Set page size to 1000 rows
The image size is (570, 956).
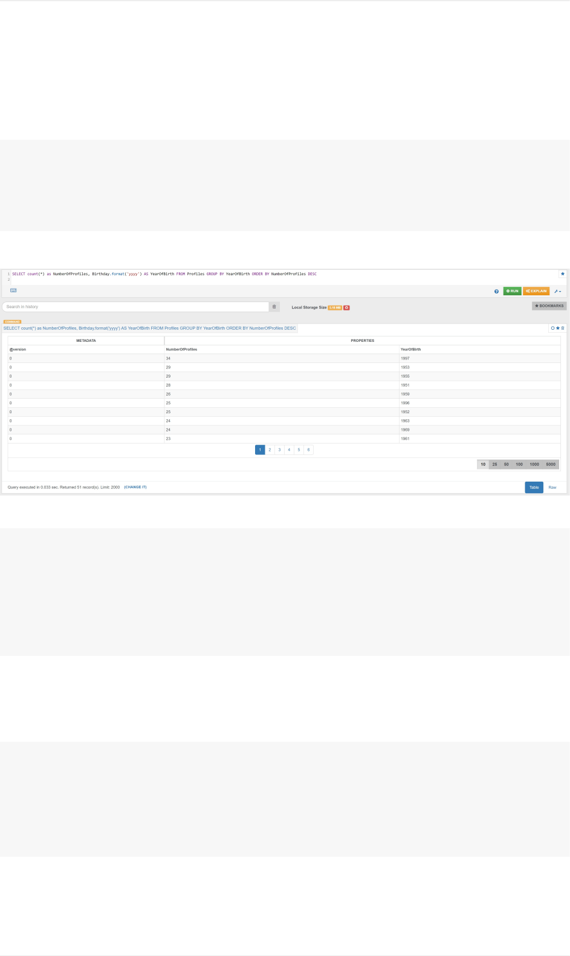coord(534,464)
